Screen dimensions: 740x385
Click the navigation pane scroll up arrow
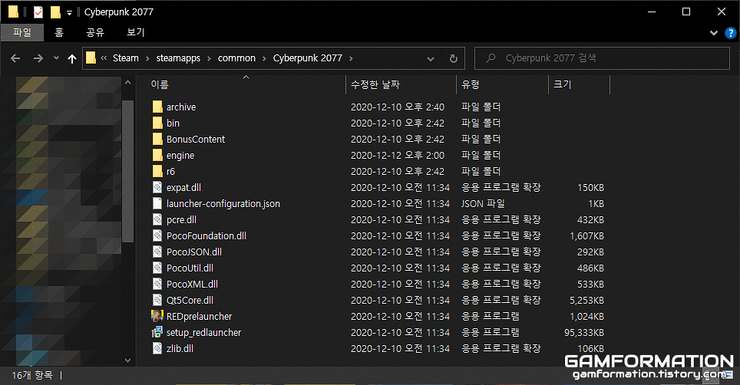tap(127, 83)
